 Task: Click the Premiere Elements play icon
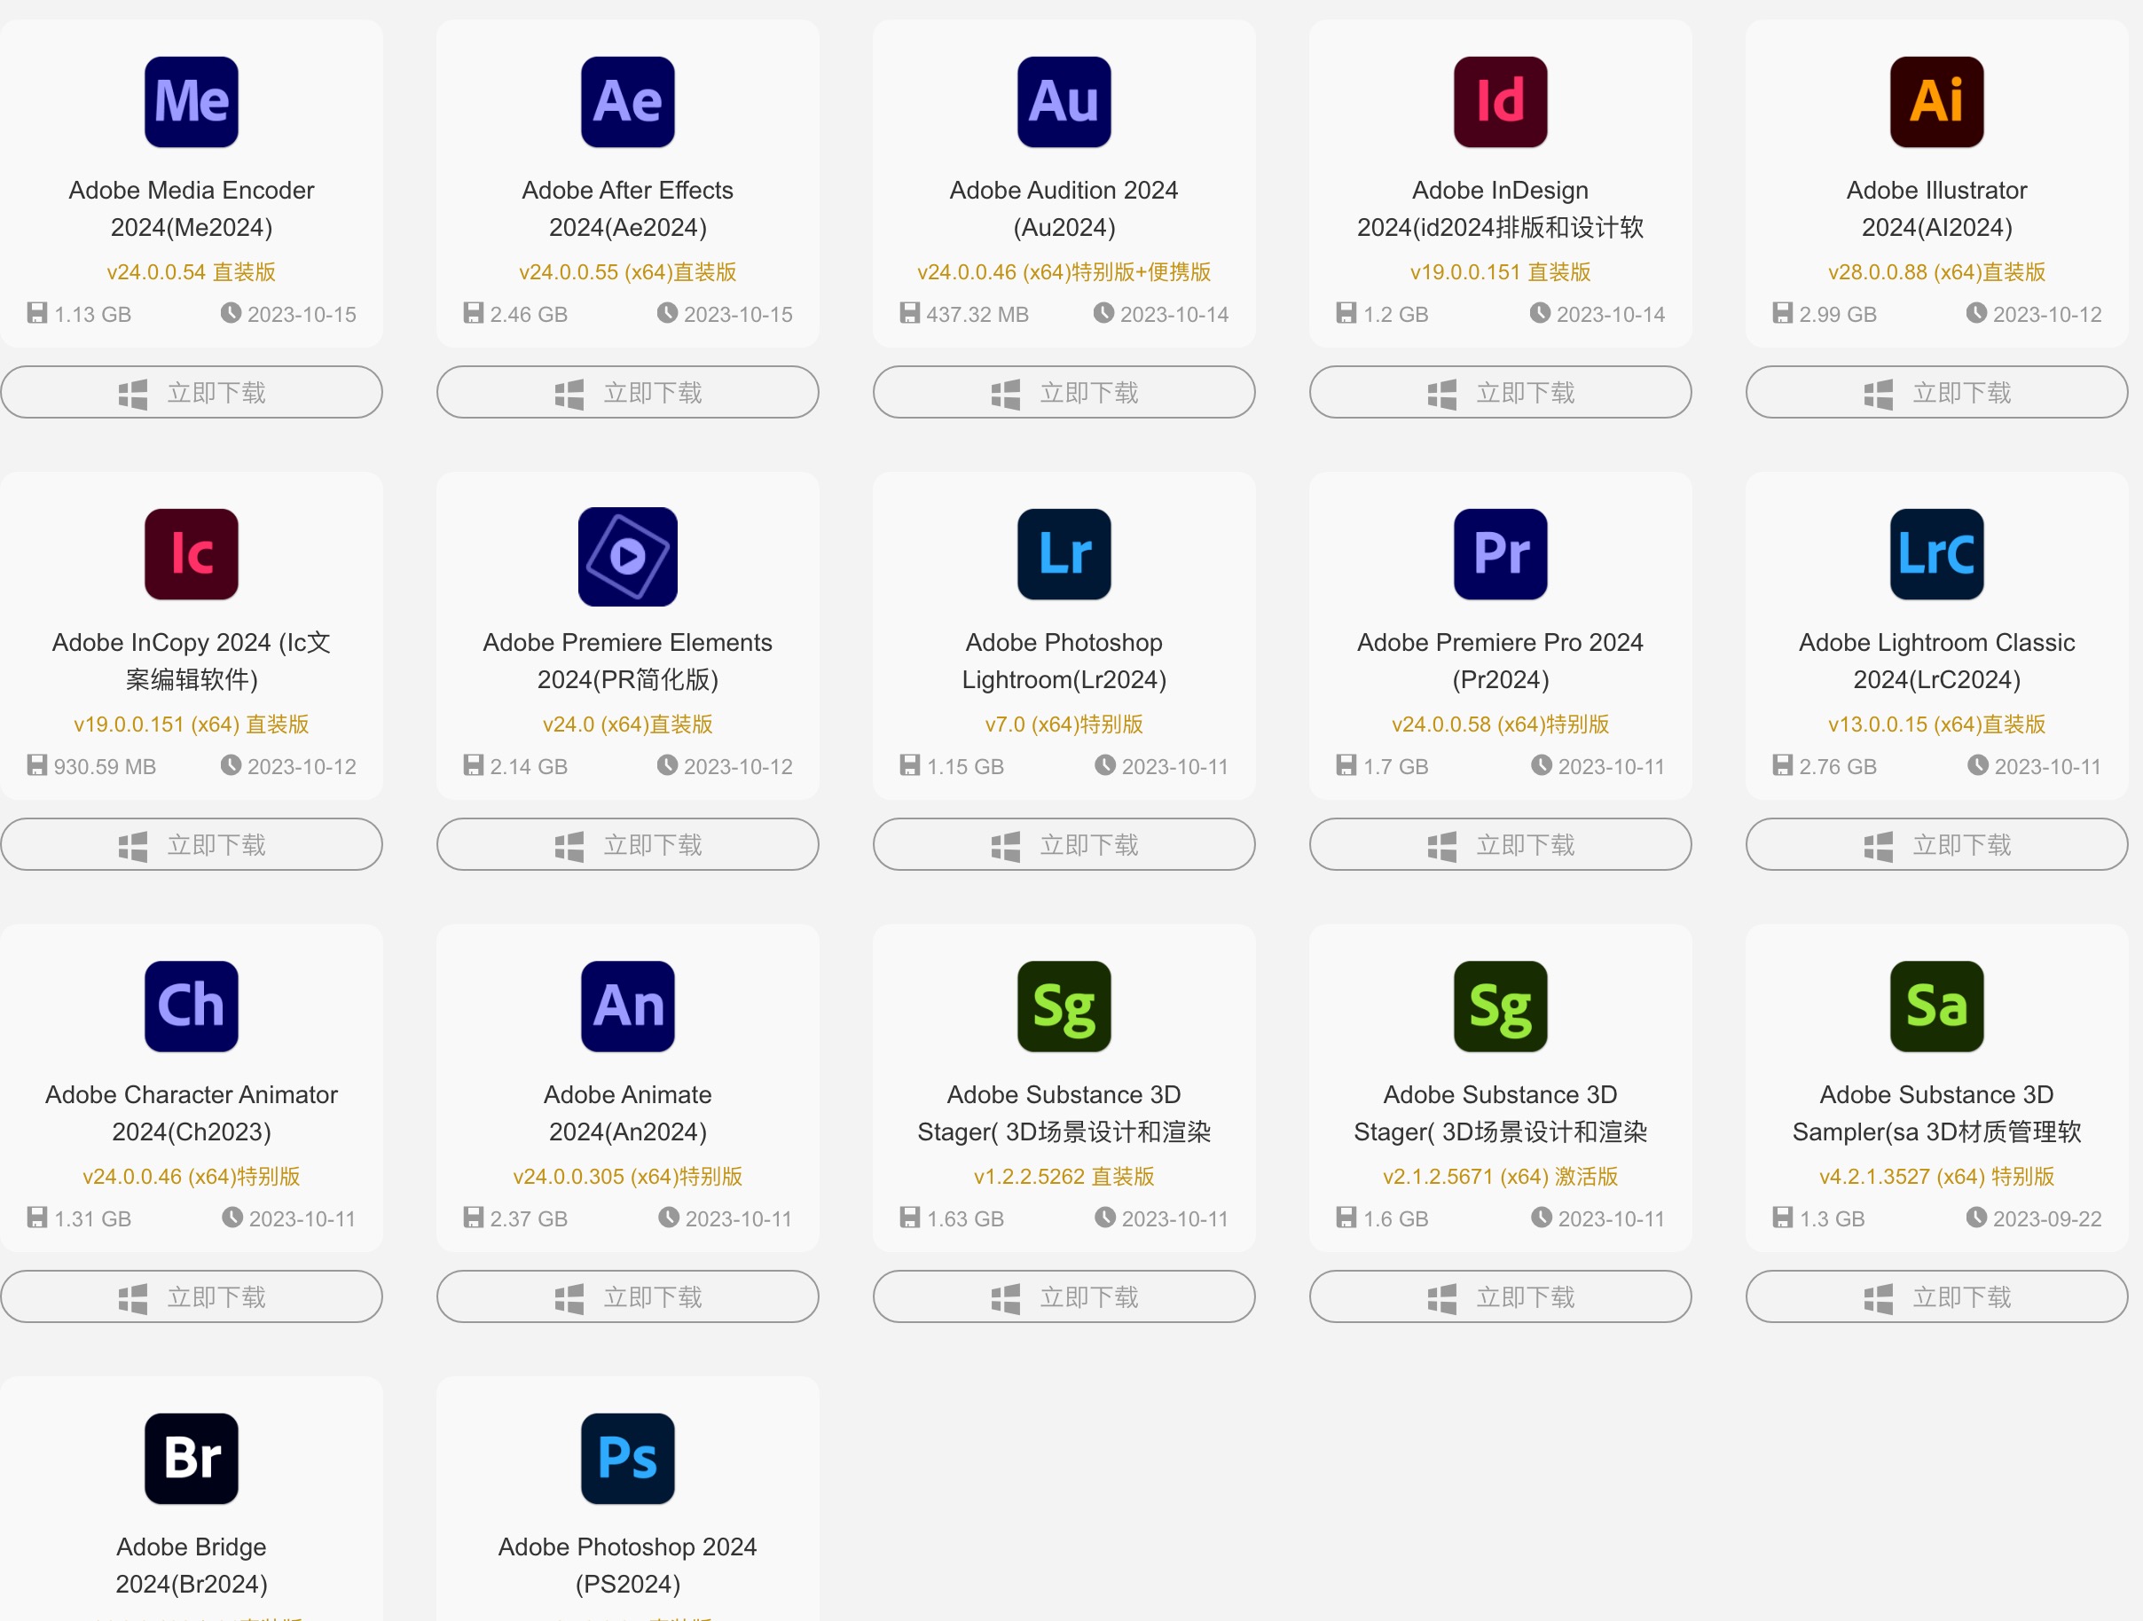(628, 557)
